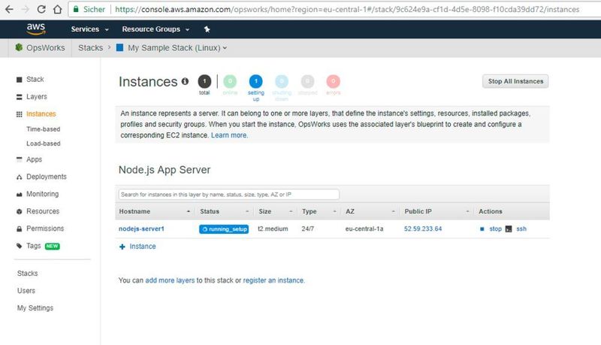Click the Resources sidebar icon
601x345 pixels.
pos(20,212)
